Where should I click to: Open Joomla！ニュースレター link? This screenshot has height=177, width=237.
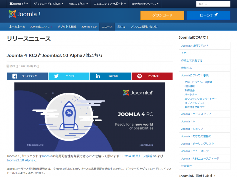pos(196,151)
